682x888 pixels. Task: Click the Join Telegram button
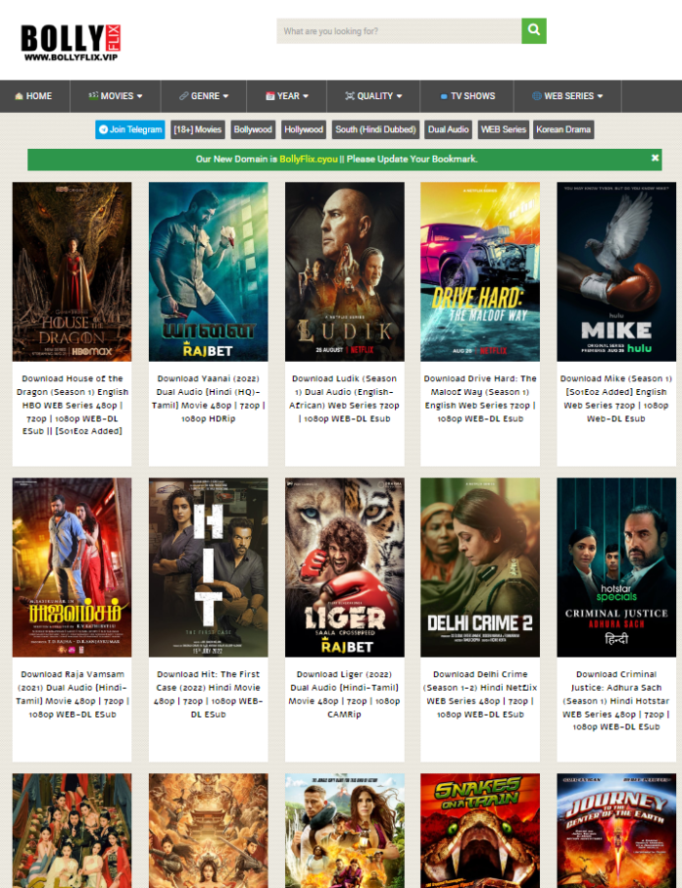pyautogui.click(x=130, y=129)
